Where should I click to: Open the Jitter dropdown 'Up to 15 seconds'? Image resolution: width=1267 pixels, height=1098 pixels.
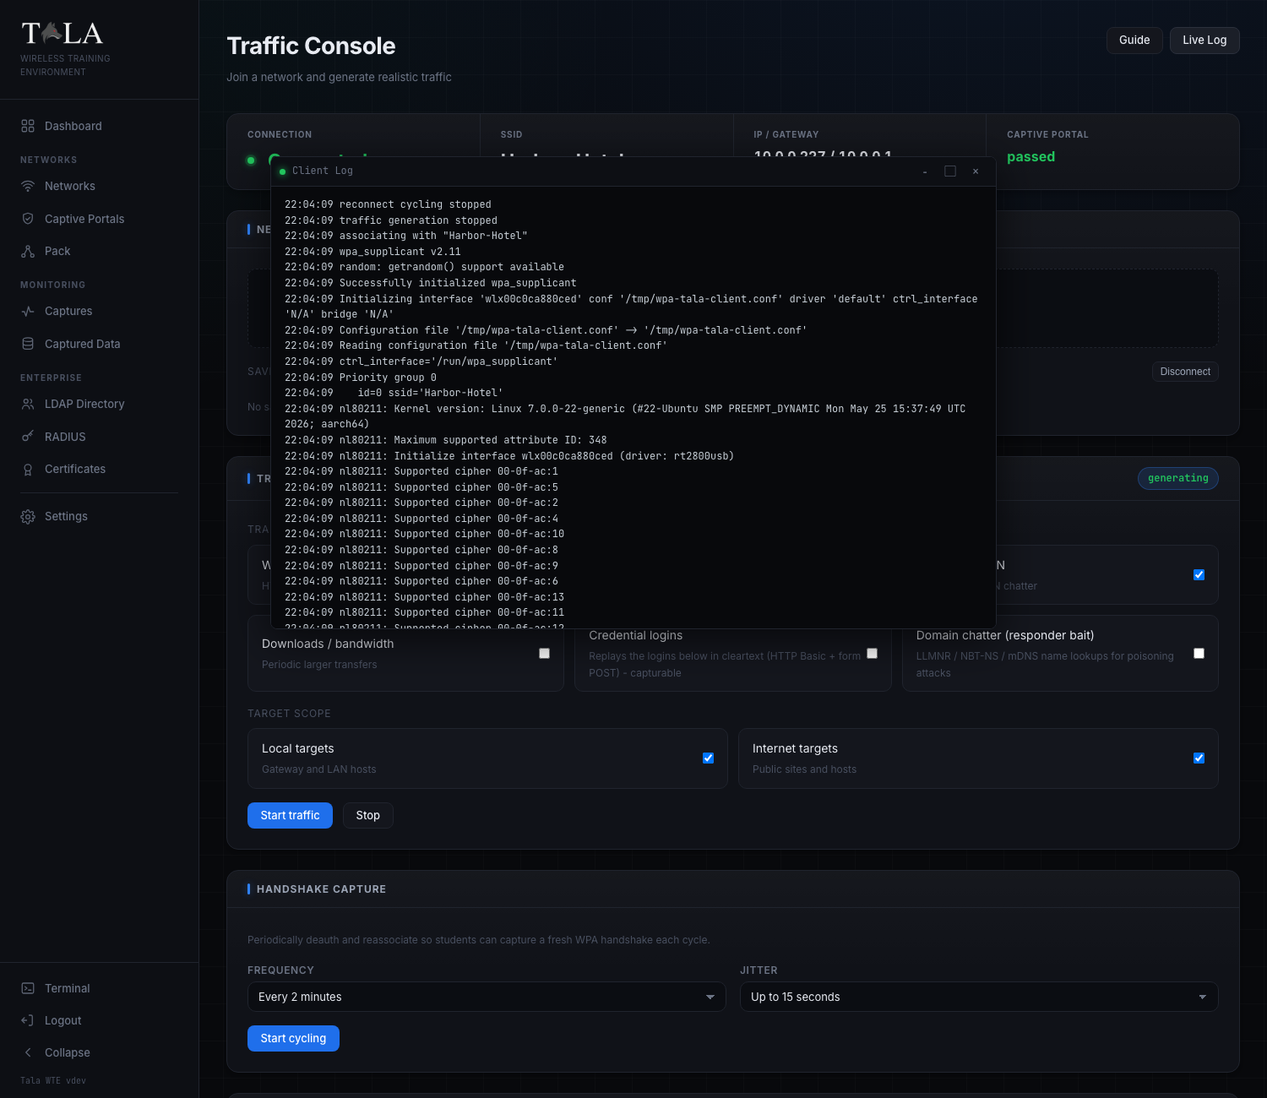(979, 997)
